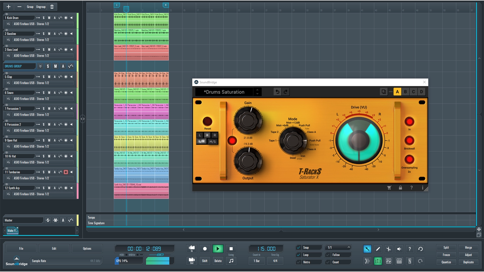Set the punch Out marker
This screenshot has height=272, width=484.
[x=192, y=261]
